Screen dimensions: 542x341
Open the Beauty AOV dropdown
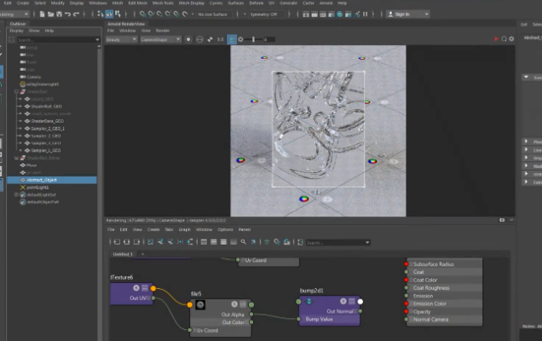coord(119,39)
